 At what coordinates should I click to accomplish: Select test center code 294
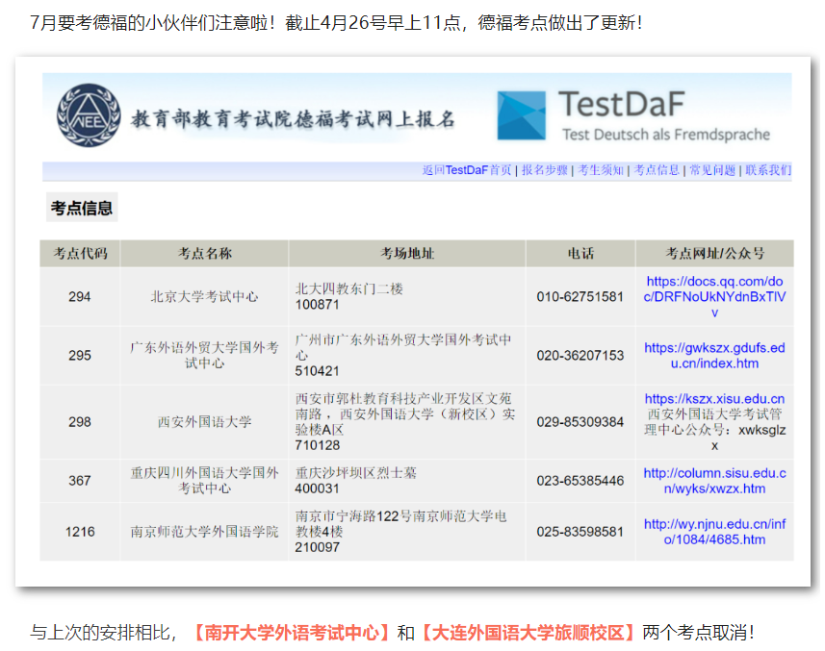pyautogui.click(x=80, y=297)
